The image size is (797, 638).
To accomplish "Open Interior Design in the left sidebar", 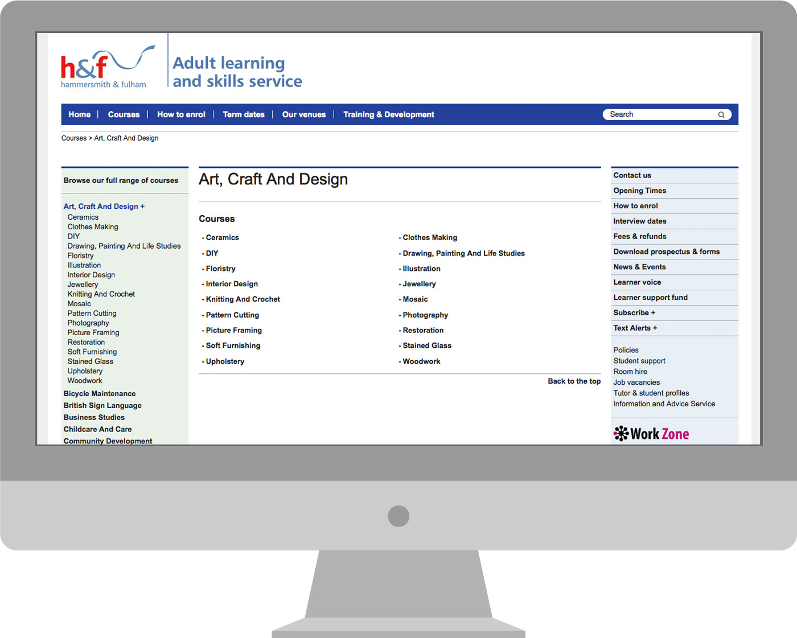I will (x=91, y=275).
